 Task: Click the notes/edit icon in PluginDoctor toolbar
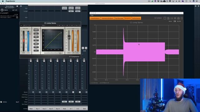(x=168, y=18)
